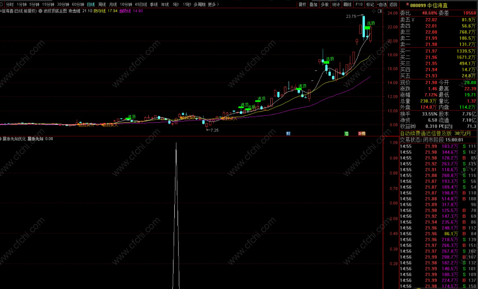Select the 15秒 period tab
The image size is (478, 289).
(187, 4)
